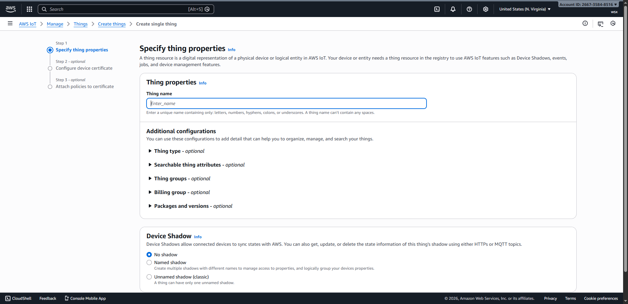Viewport: 628px width, 304px height.
Task: Select the No shadow radio option
Action: [x=149, y=255]
